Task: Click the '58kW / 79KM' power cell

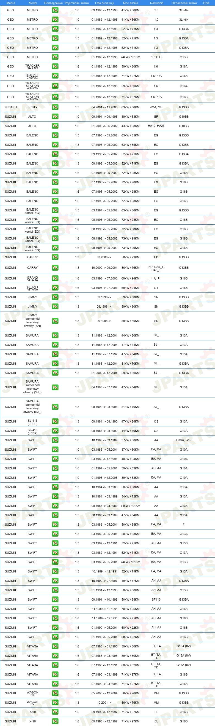Action: click(x=130, y=257)
